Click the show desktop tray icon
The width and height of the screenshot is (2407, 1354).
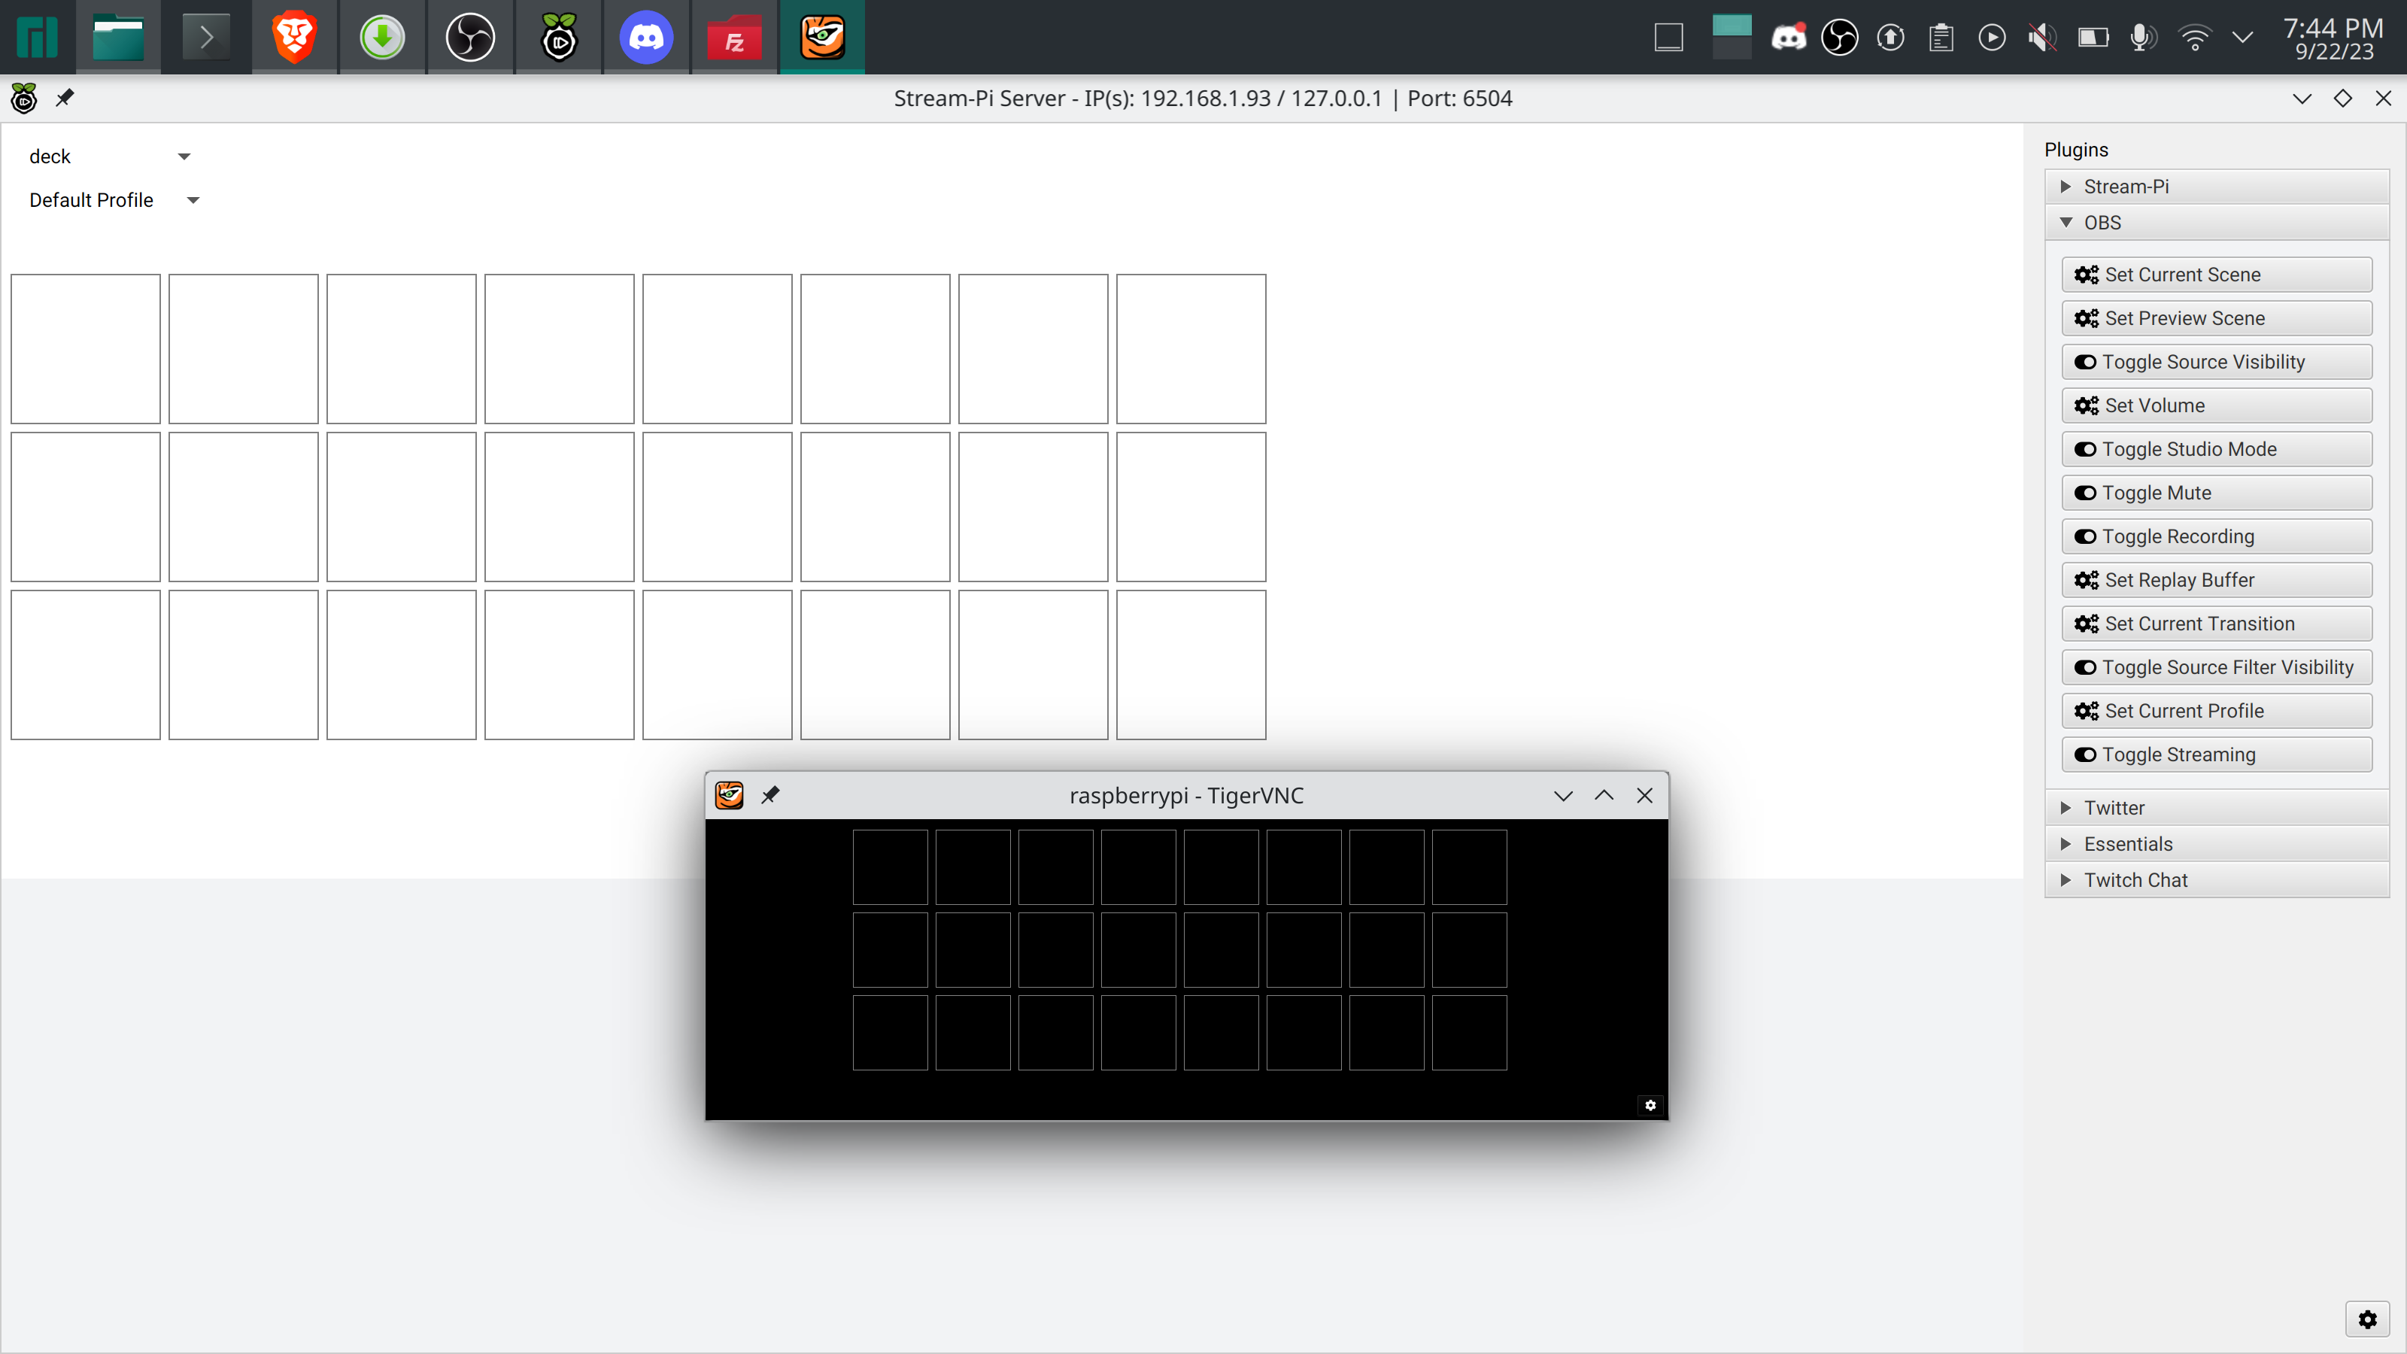pyautogui.click(x=1669, y=38)
